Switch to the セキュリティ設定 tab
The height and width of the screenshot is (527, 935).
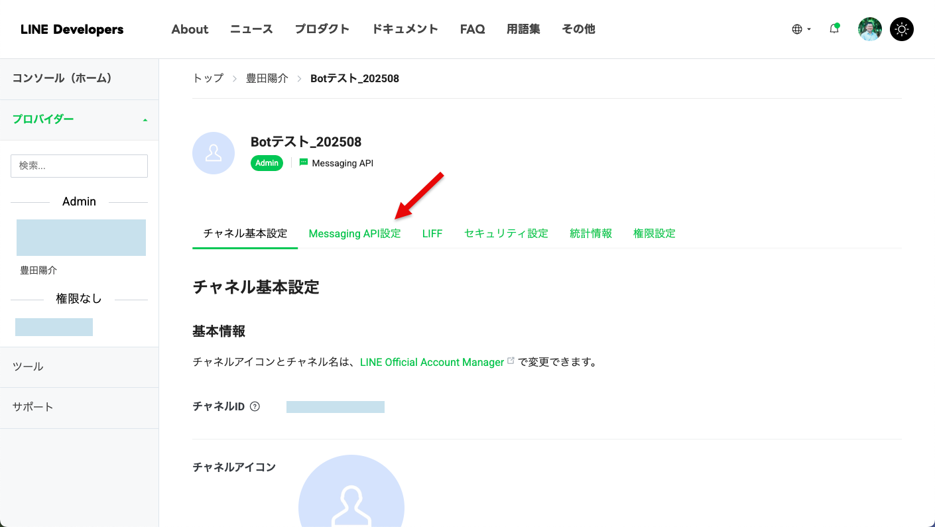tap(506, 233)
